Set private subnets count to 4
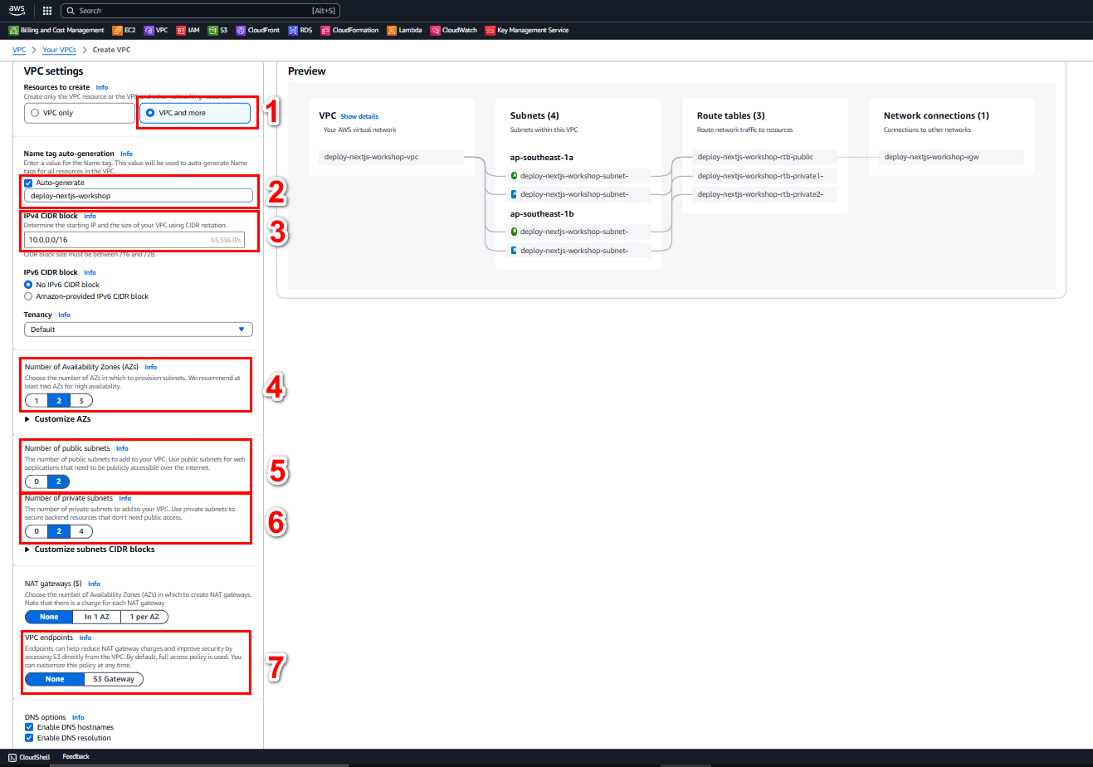Viewport: 1093px width, 767px height. click(81, 531)
